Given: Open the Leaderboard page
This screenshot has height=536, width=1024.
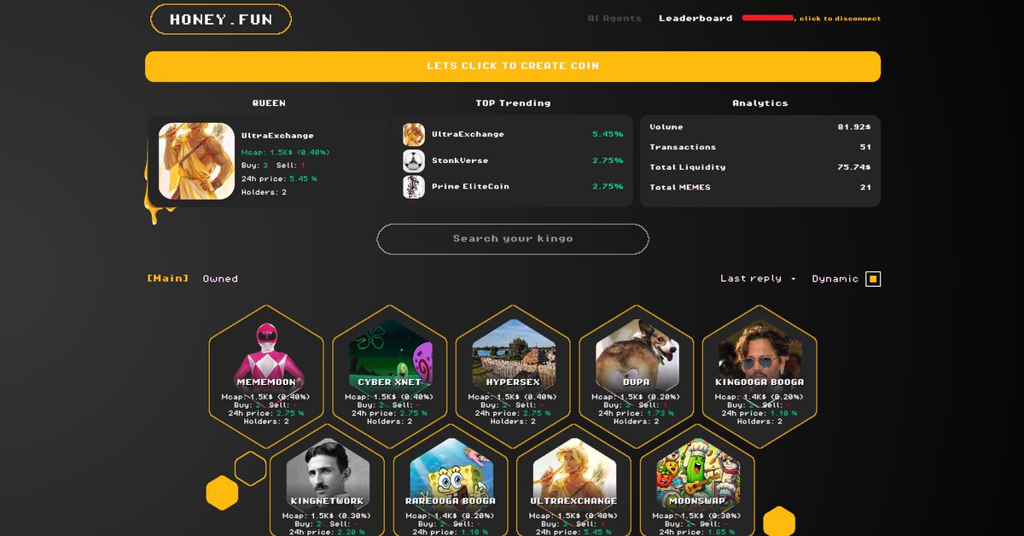Looking at the screenshot, I should [x=695, y=18].
